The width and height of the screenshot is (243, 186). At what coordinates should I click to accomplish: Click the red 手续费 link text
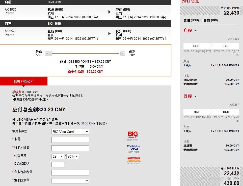coord(17,92)
